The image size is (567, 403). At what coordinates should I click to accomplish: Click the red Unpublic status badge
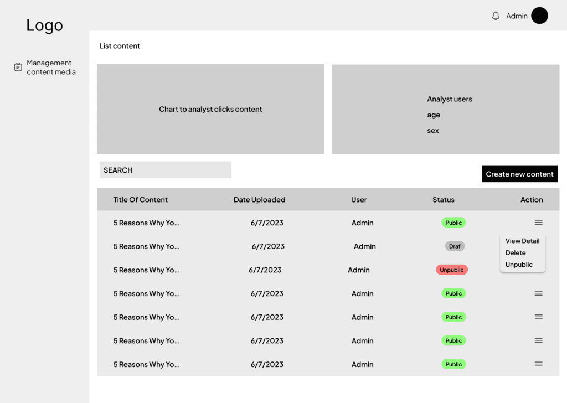[x=452, y=270]
